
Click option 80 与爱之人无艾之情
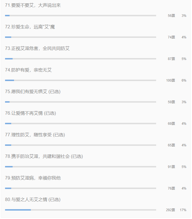tap(33, 199)
